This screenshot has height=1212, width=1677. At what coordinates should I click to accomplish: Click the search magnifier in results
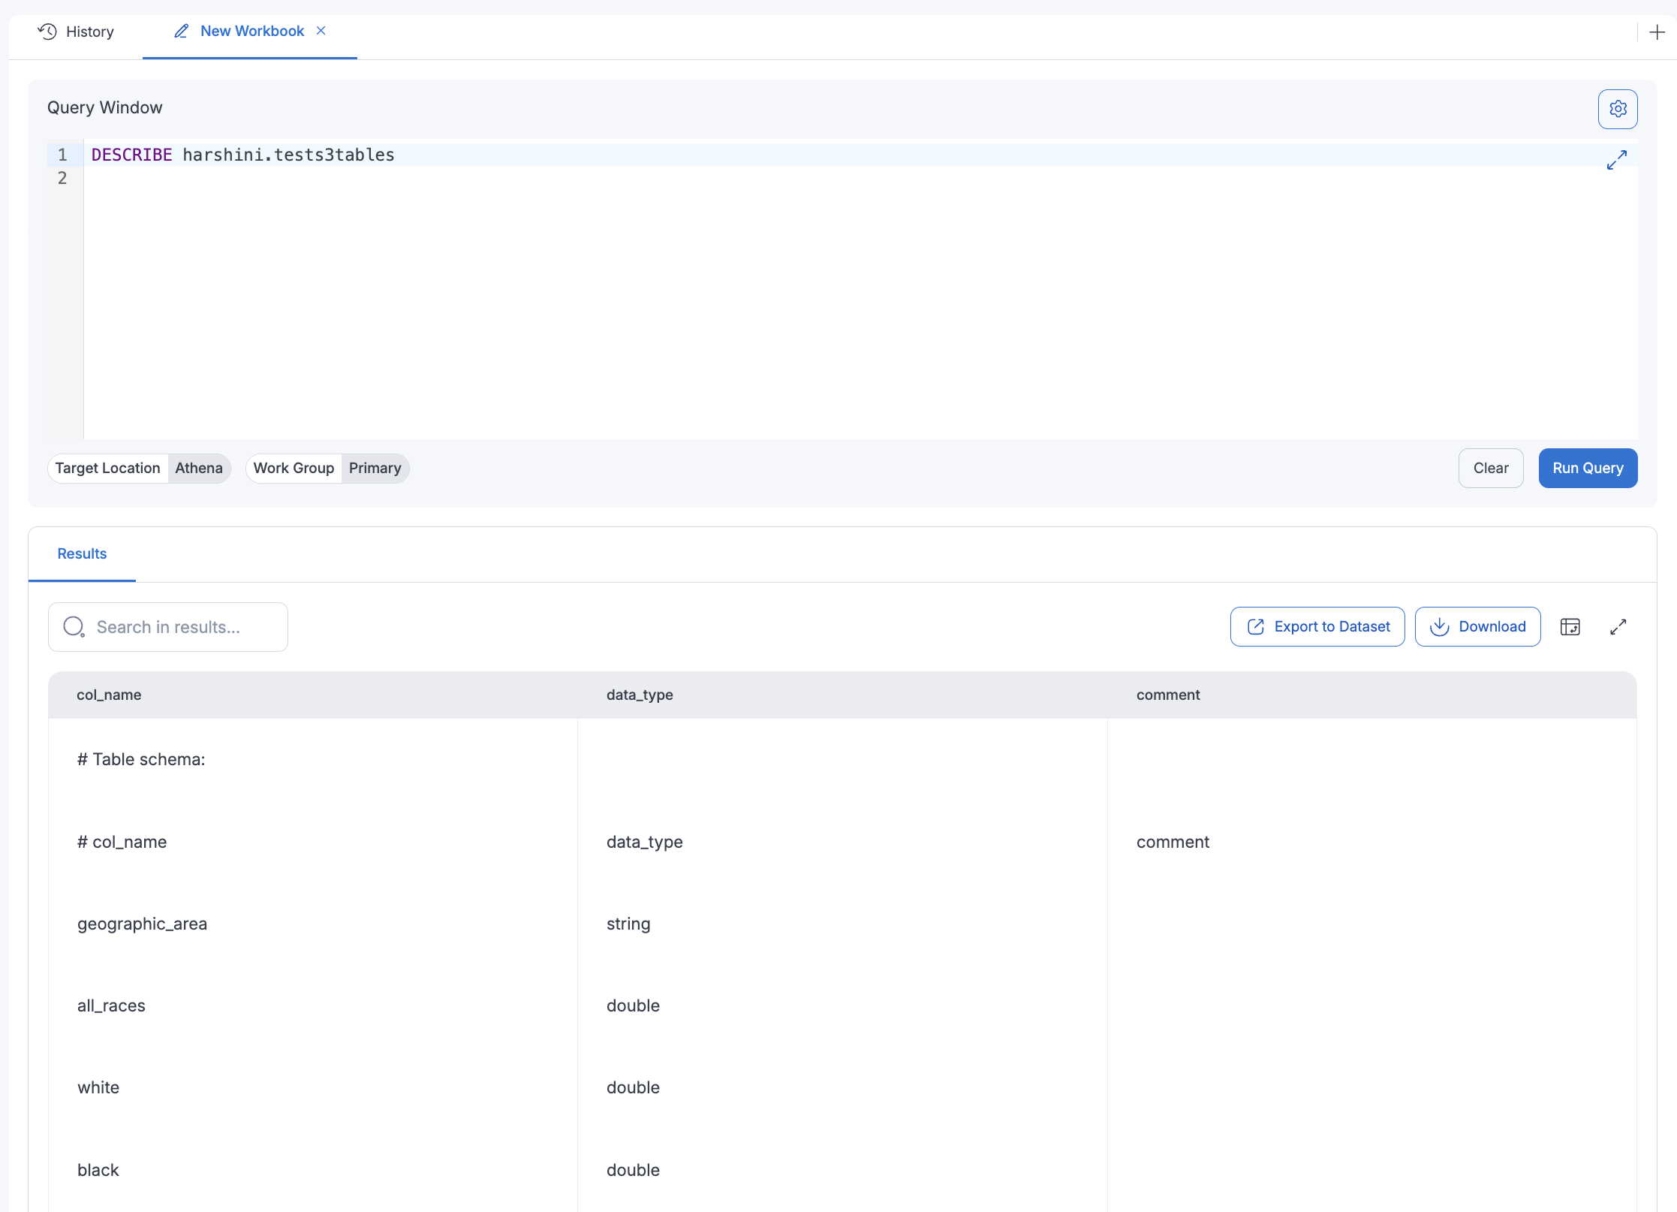click(74, 626)
